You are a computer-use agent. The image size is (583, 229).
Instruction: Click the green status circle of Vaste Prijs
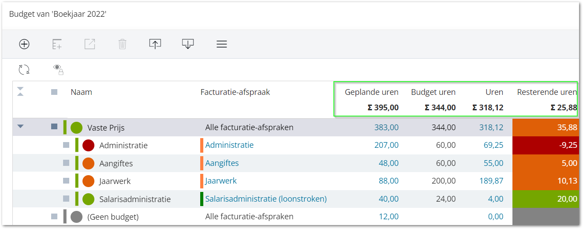coord(77,128)
